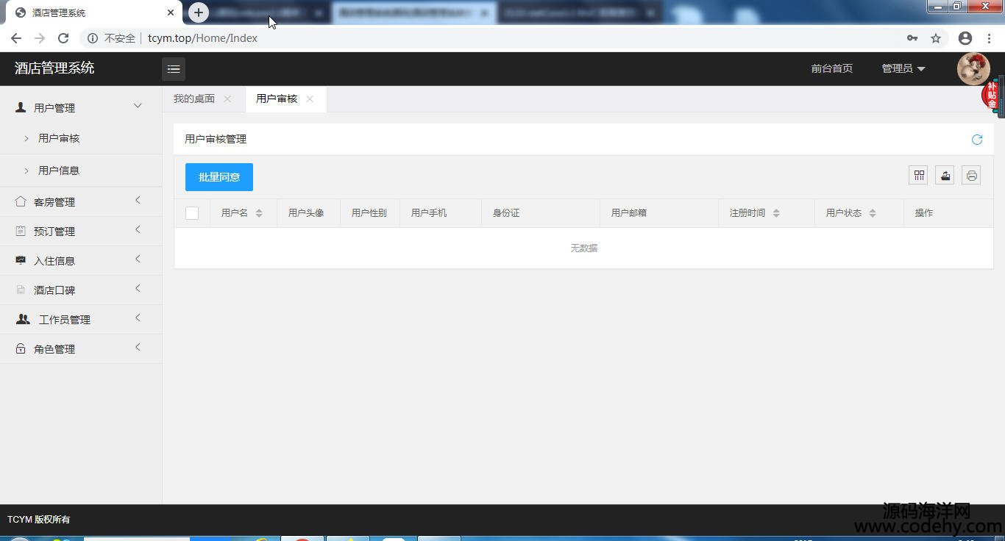Image resolution: width=1005 pixels, height=541 pixels.
Task: Reload the page in the browser
Action: [x=63, y=38]
